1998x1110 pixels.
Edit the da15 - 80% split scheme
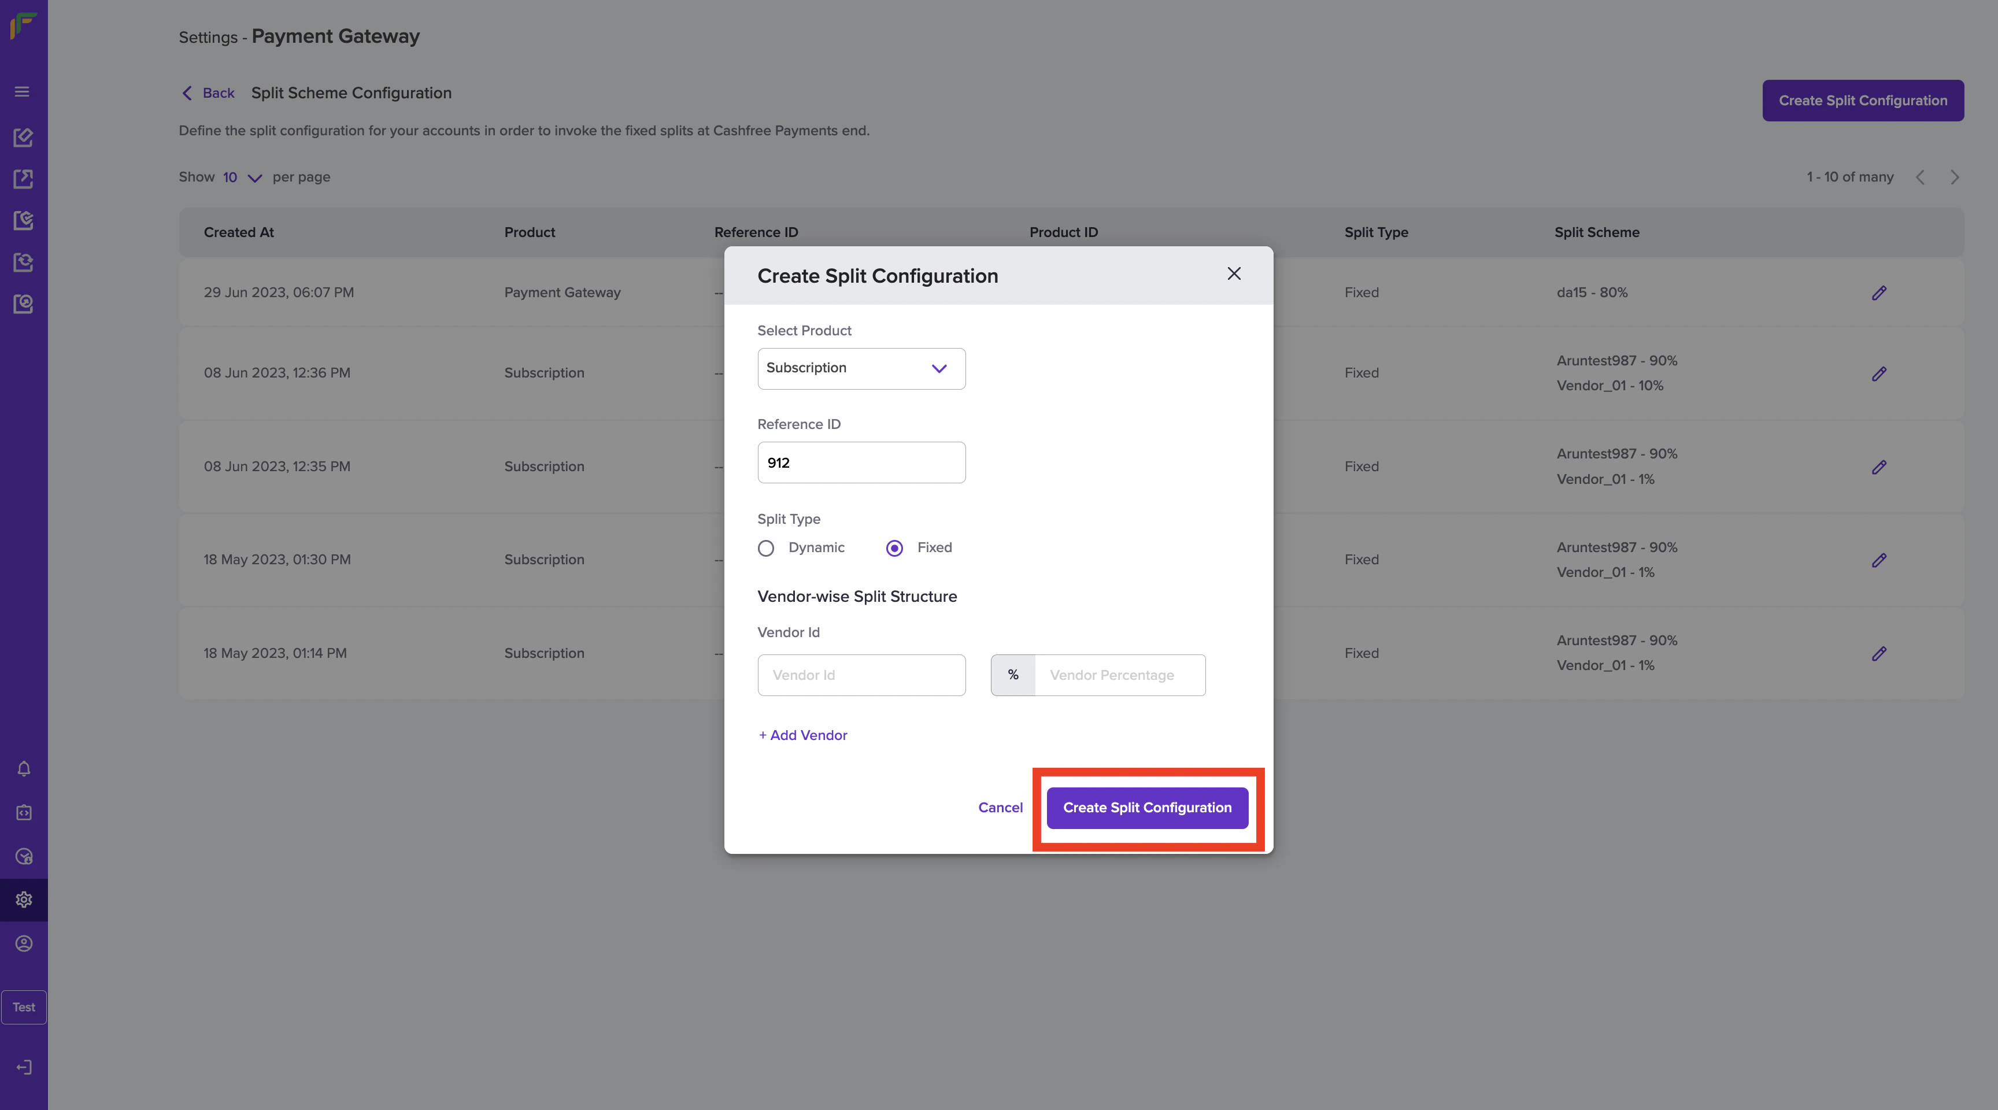[1878, 293]
